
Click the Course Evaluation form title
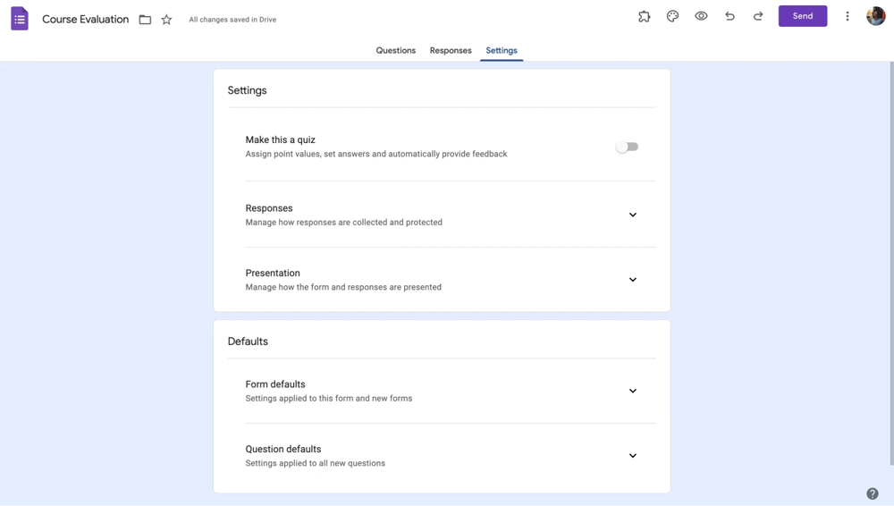point(85,20)
